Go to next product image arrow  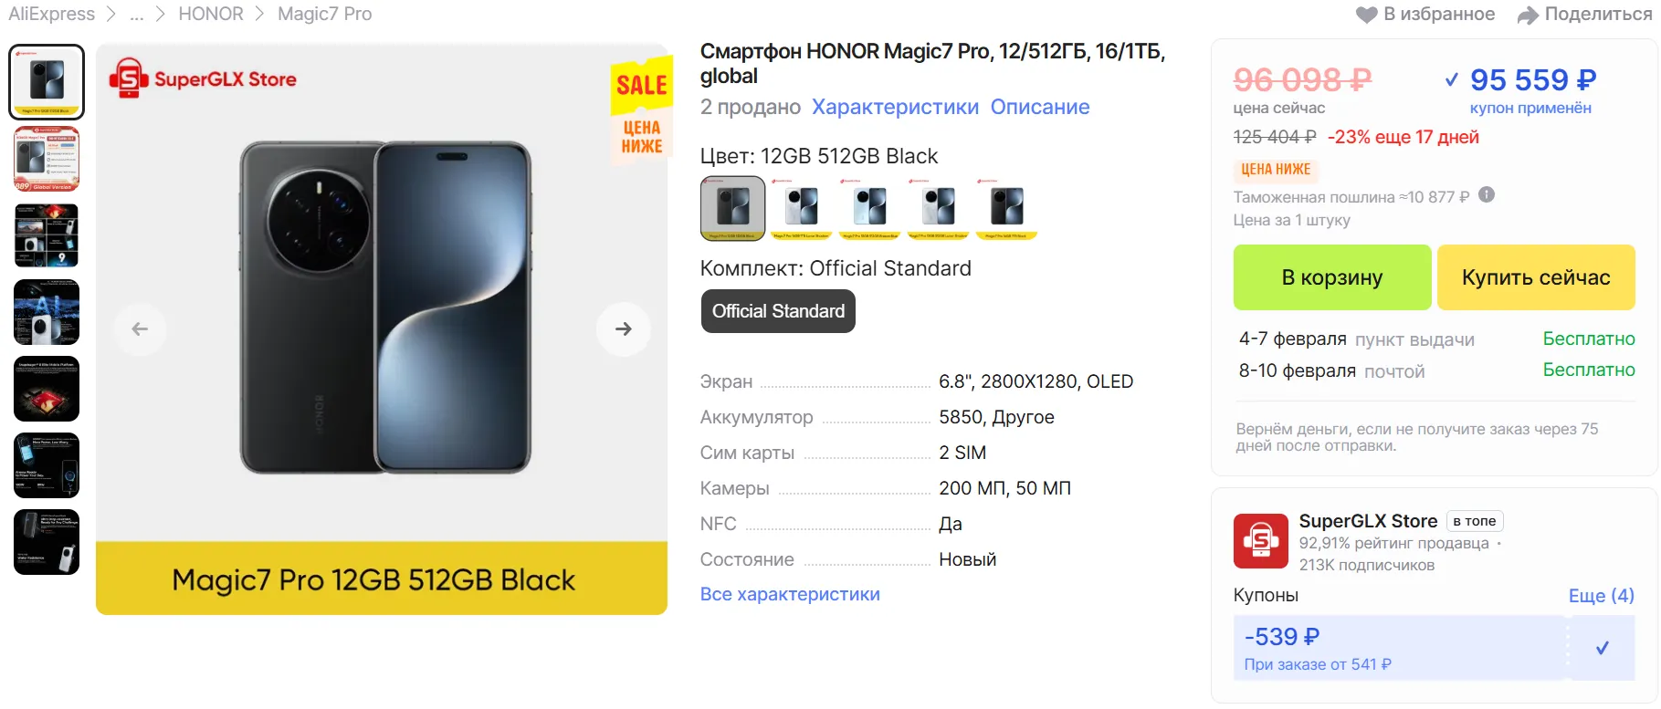coord(624,328)
